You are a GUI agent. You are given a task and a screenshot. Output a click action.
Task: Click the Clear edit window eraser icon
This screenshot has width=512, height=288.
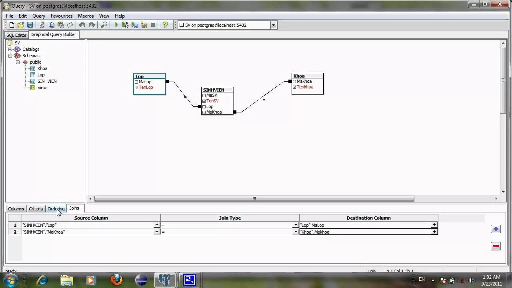[70, 25]
